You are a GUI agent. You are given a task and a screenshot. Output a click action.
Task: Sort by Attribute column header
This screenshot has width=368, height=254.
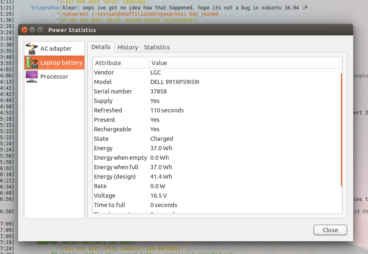pyautogui.click(x=121, y=63)
